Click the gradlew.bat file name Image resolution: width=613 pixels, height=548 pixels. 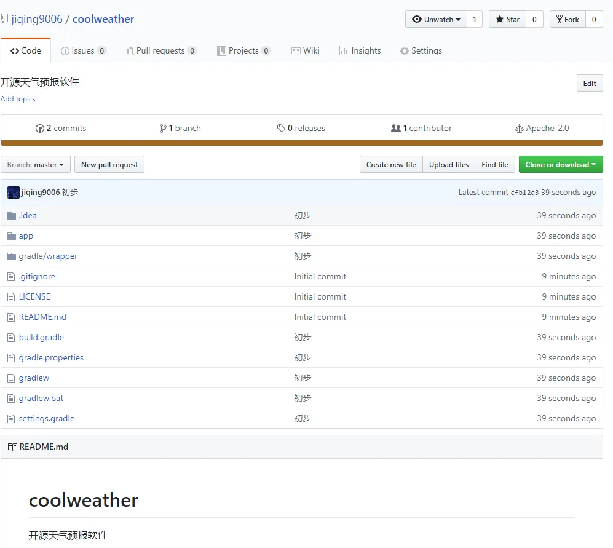pyautogui.click(x=41, y=398)
